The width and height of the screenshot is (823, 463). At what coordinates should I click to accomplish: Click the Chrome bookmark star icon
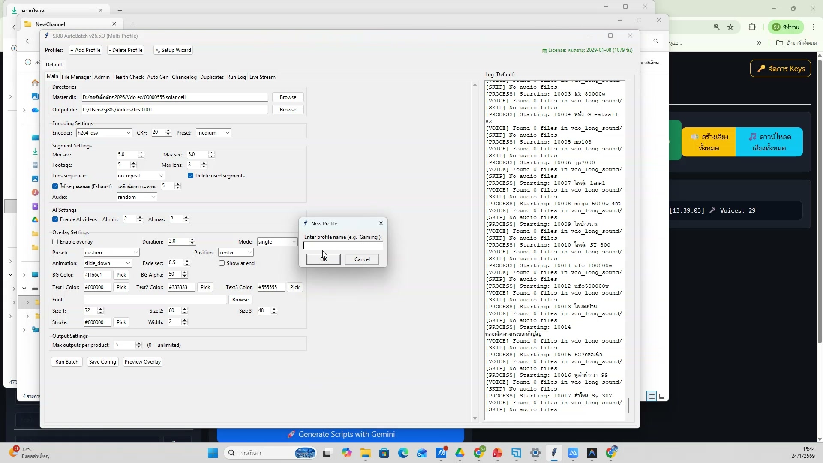730,27
